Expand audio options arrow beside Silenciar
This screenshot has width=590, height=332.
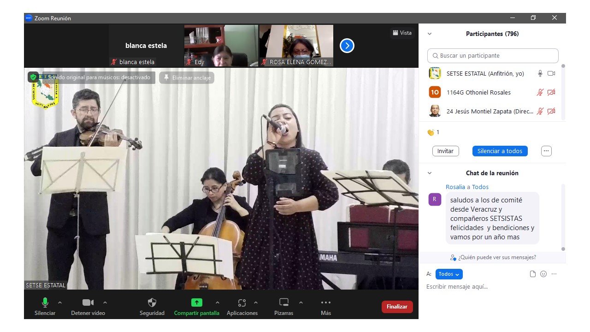pos(59,302)
